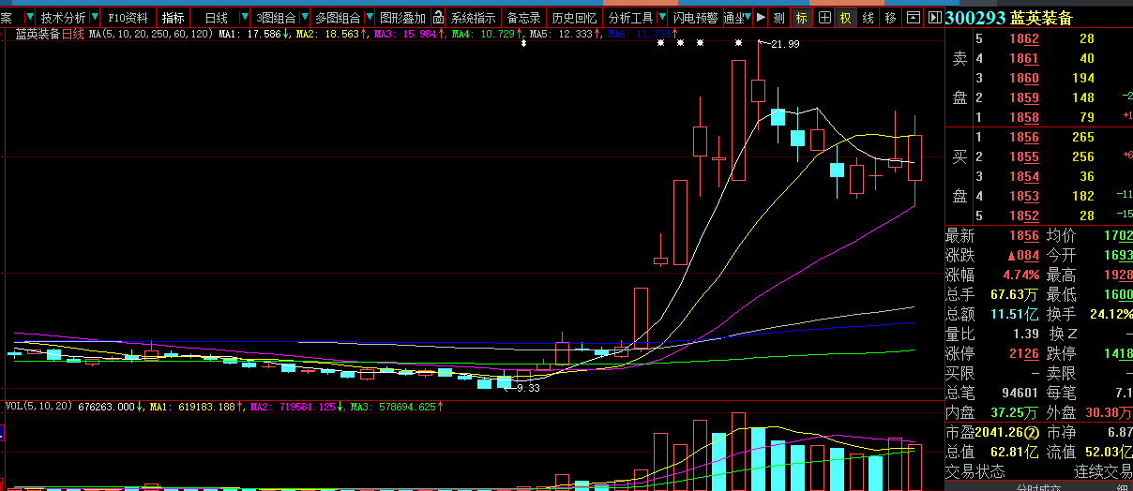Click the 移 move chart tool
1133x491 pixels.
[x=890, y=18]
